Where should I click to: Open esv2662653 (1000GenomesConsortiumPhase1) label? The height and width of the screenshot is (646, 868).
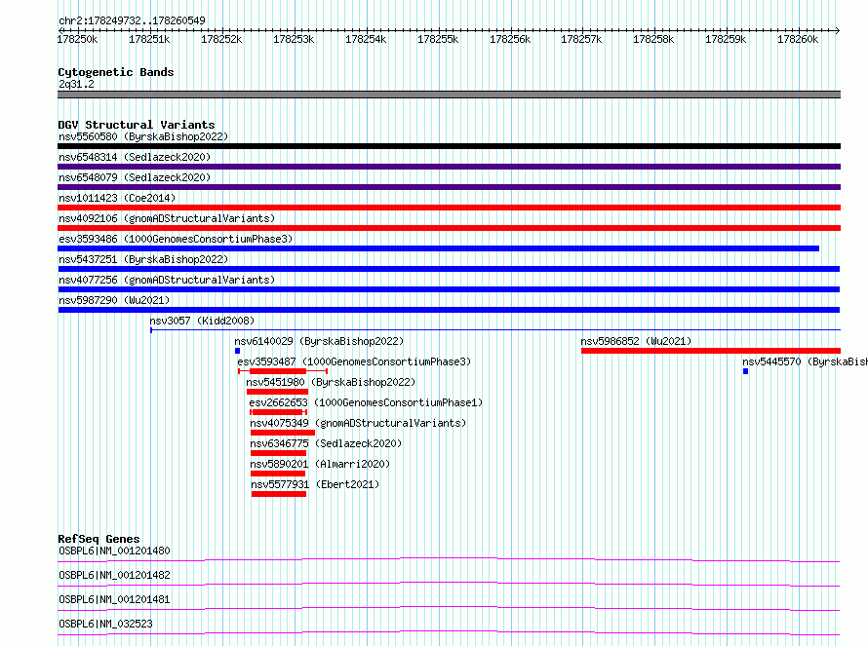click(x=366, y=402)
